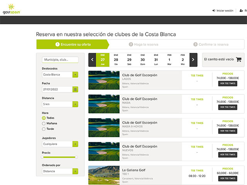Open Escorpión NUEVOS course thumbnail
This screenshot has height=185, width=247.
click(104, 151)
